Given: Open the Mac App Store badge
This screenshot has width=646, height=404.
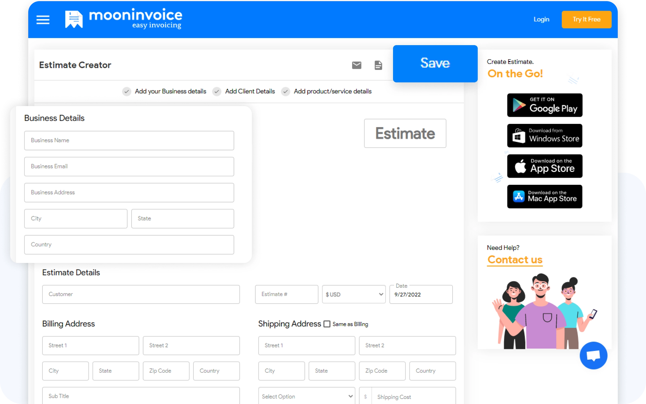Looking at the screenshot, I should [x=544, y=197].
